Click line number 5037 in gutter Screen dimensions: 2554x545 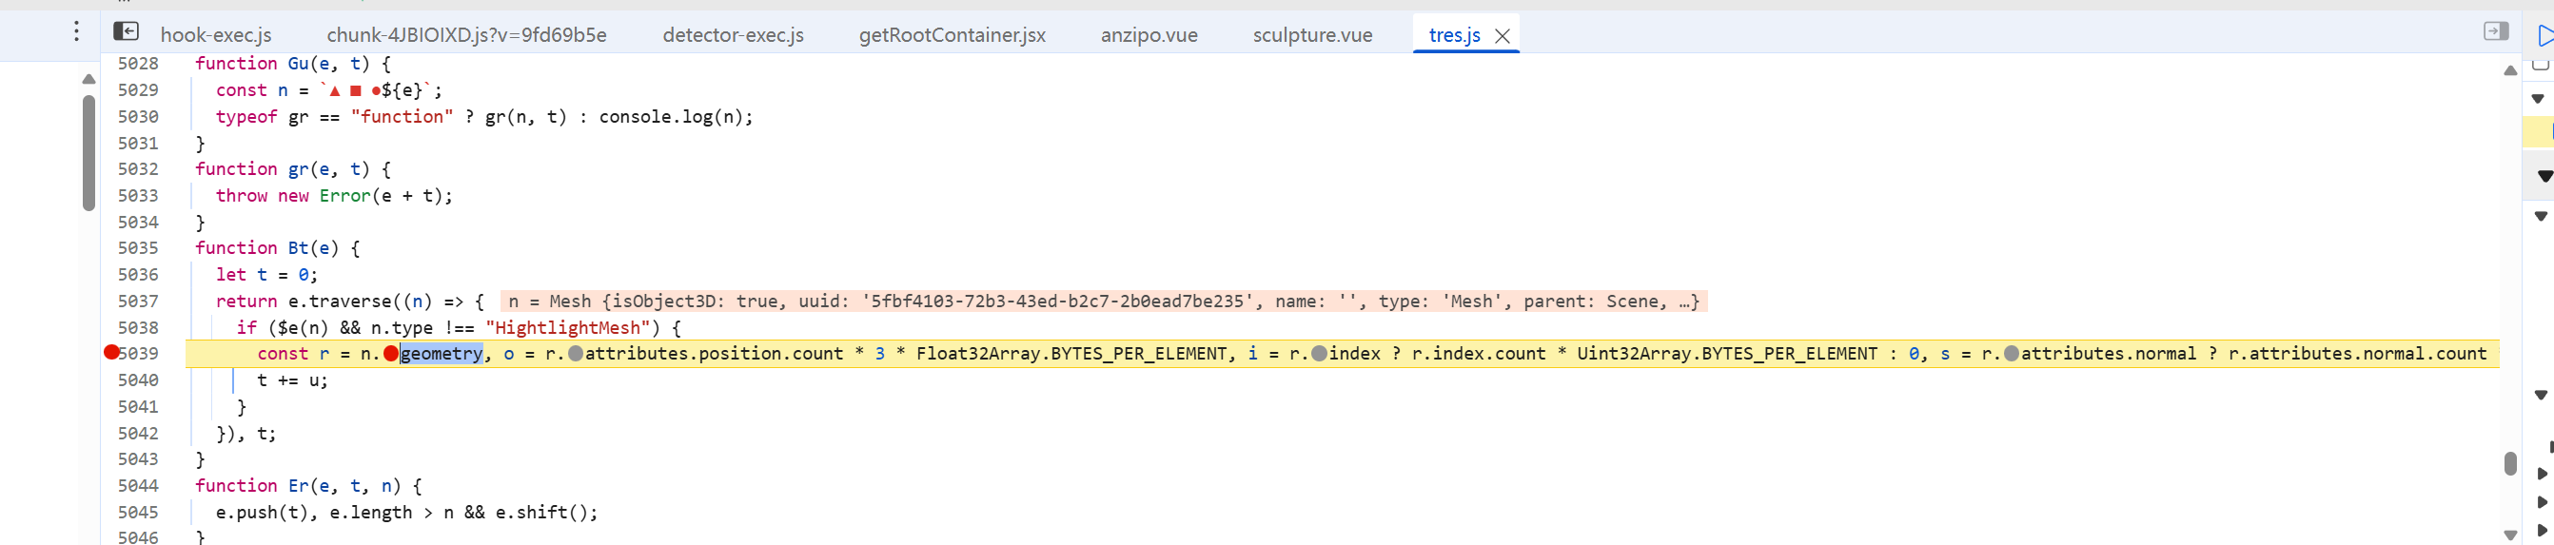pos(138,302)
